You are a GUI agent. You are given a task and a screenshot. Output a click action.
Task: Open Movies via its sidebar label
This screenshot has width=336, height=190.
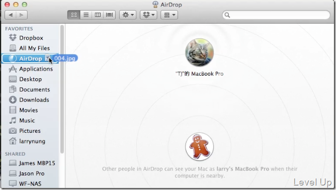pyautogui.click(x=29, y=110)
